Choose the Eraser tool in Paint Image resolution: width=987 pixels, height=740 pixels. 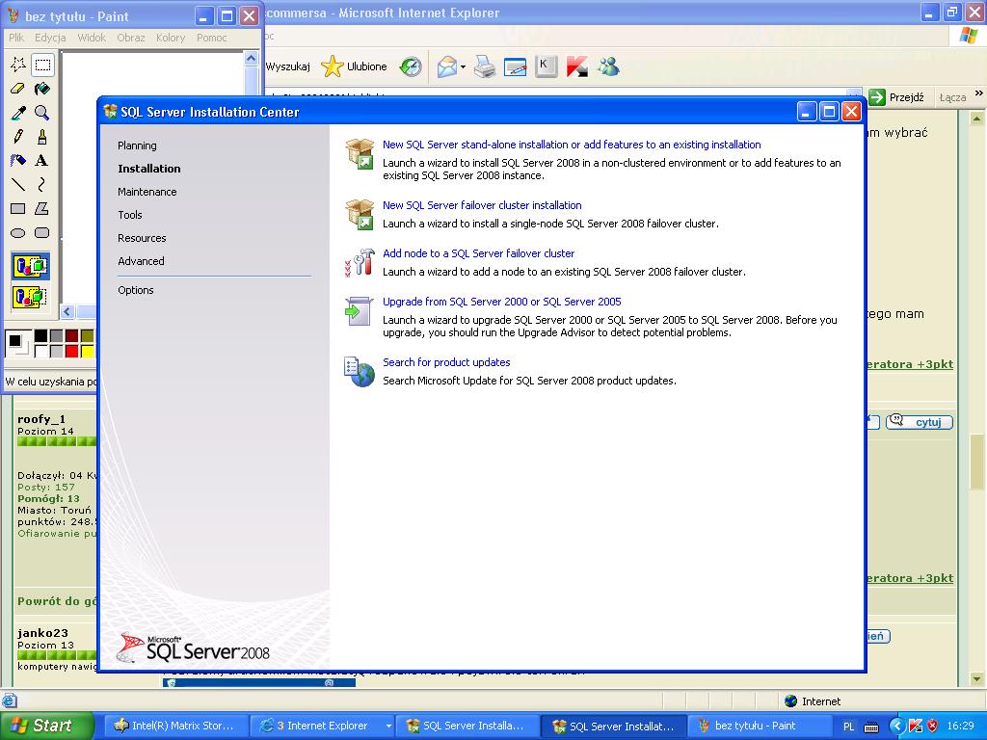[x=18, y=89]
